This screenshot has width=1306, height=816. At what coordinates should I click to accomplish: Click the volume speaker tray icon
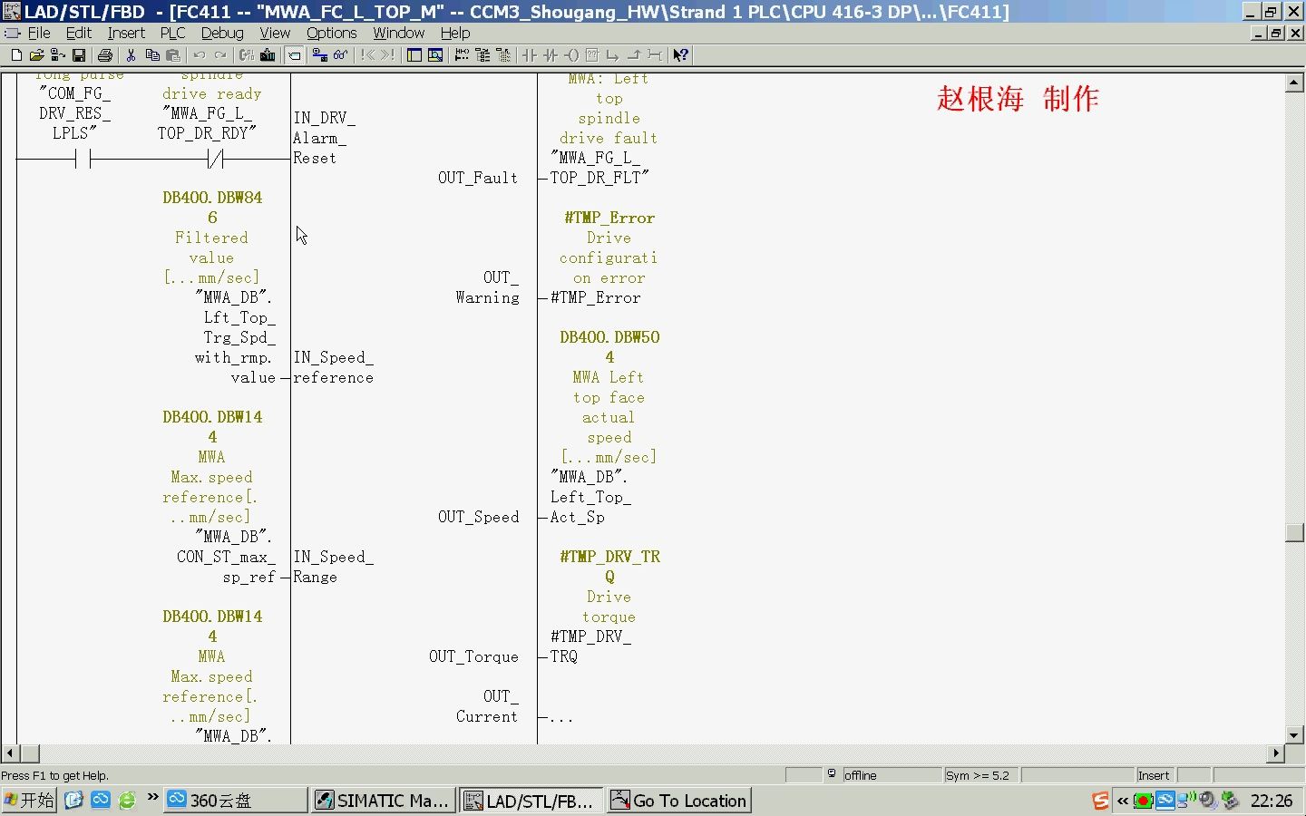(x=1208, y=801)
